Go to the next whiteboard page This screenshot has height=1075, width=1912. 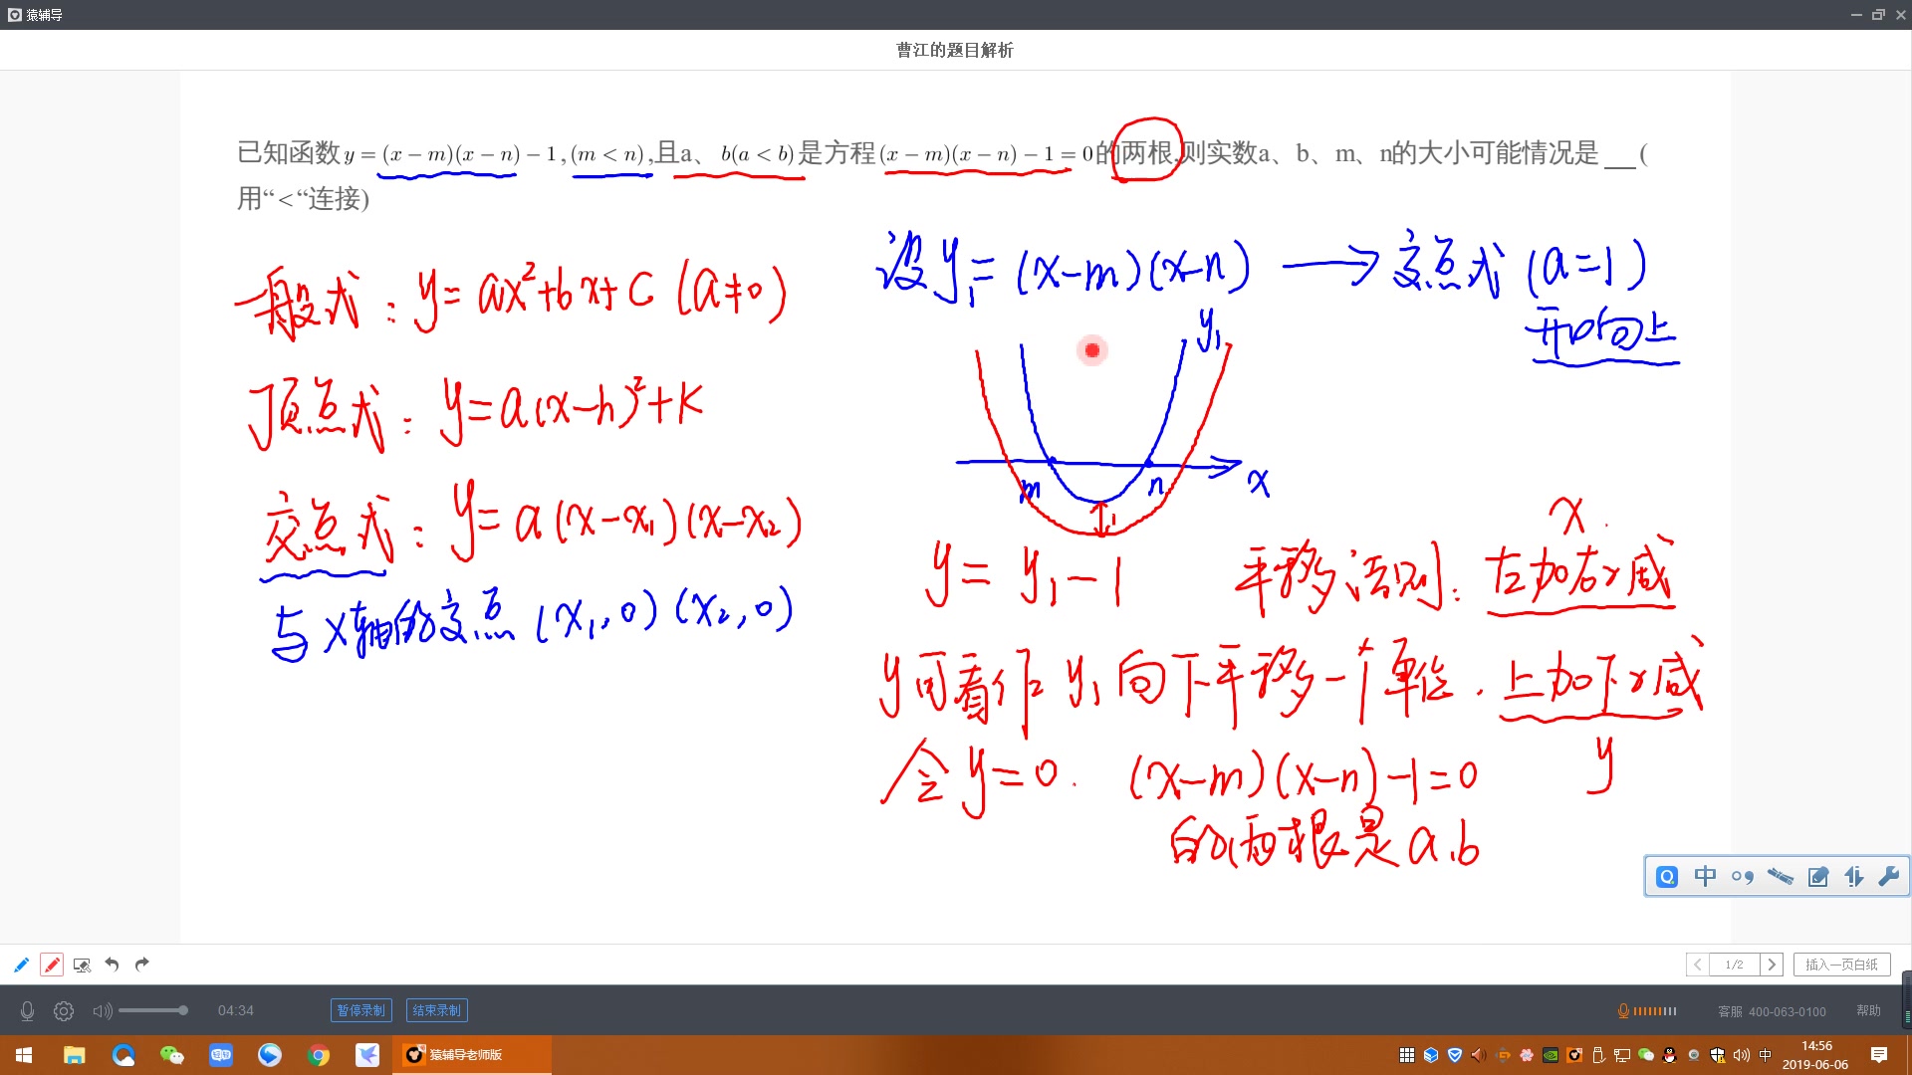pyautogui.click(x=1773, y=965)
